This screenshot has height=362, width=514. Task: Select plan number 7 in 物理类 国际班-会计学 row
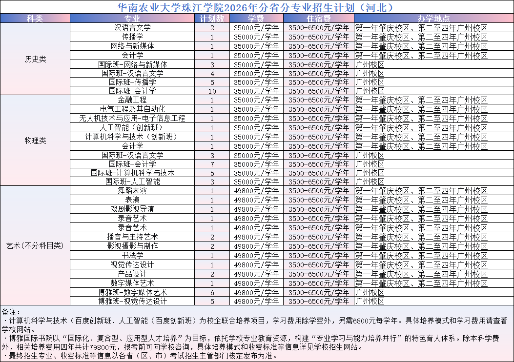(212, 164)
